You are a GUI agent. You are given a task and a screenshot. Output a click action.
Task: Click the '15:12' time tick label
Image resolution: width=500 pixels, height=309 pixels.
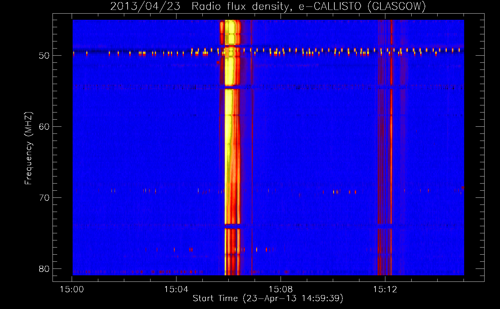385,290
